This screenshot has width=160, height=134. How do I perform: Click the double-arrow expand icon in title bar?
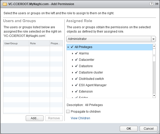coord(157,4)
